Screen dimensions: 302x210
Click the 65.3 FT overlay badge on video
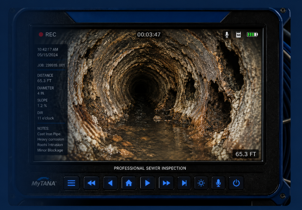point(245,154)
